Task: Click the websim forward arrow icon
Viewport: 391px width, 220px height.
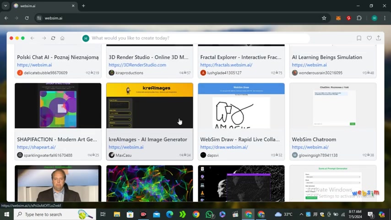Action: [x=44, y=38]
